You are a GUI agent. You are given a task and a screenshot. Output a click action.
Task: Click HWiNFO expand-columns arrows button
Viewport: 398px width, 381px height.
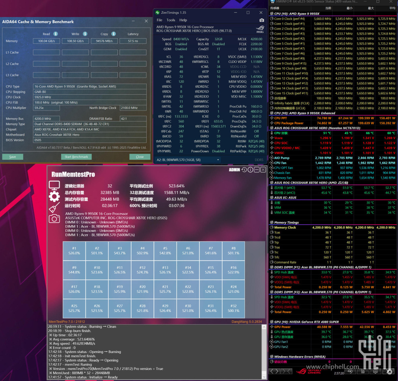(274, 371)
